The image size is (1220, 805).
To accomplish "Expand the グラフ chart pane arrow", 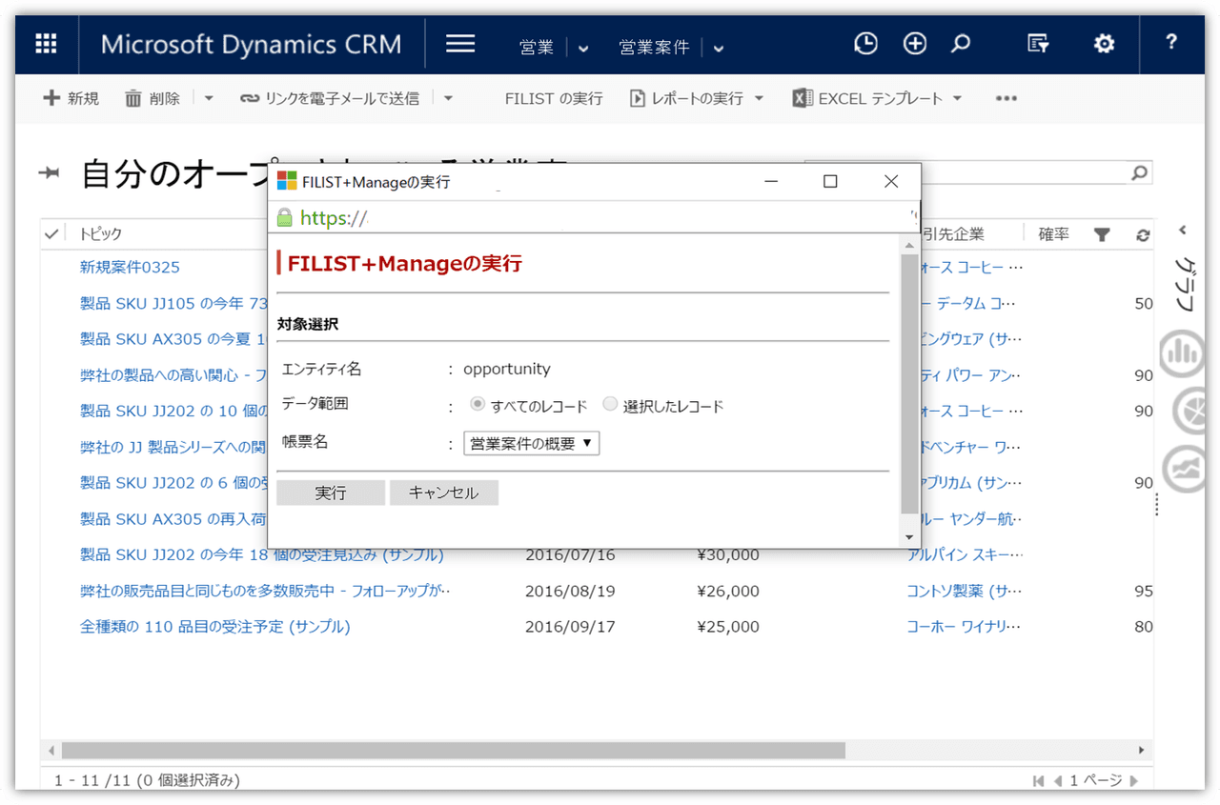I will (x=1182, y=231).
